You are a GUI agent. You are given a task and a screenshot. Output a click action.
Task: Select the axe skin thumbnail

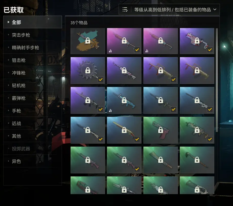[x=197, y=160]
